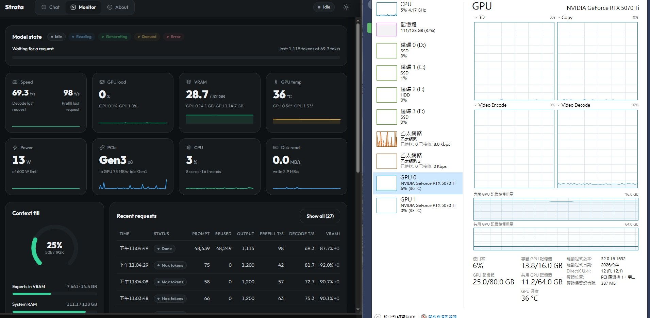The height and width of the screenshot is (318, 650).
Task: Select 磁碟 2 (F:) HDD thumbnail
Action: coord(386,95)
